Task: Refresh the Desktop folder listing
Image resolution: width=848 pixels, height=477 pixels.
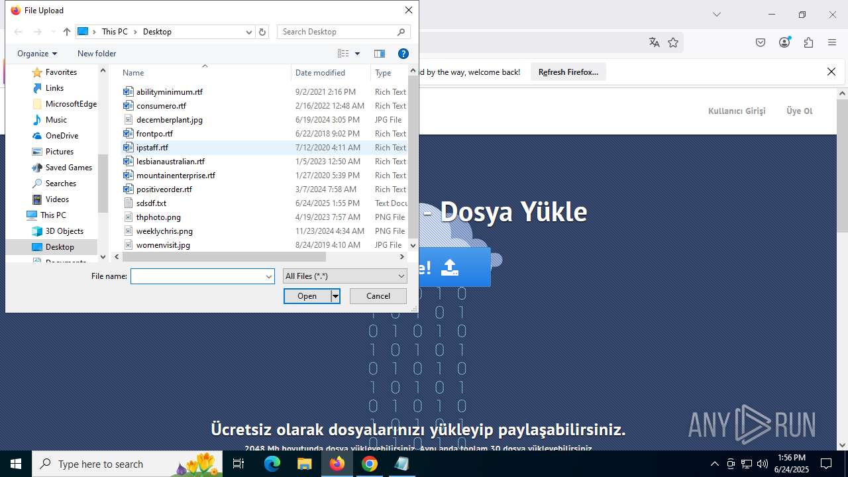Action: tap(262, 32)
